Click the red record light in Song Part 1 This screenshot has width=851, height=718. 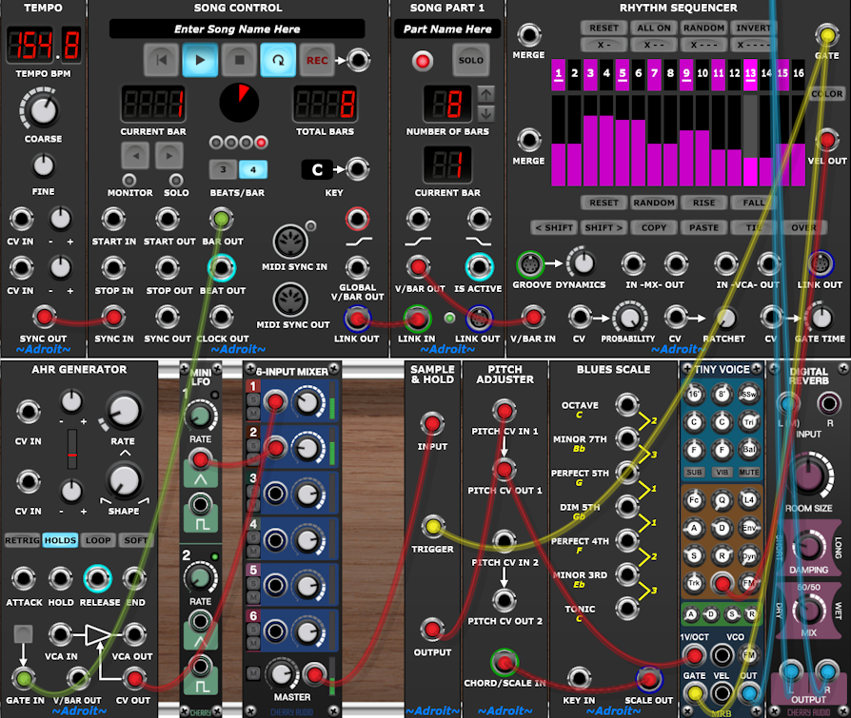[x=423, y=61]
